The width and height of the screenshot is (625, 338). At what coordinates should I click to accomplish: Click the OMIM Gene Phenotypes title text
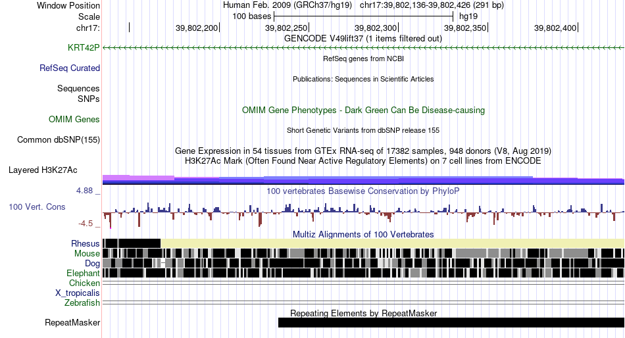(363, 110)
